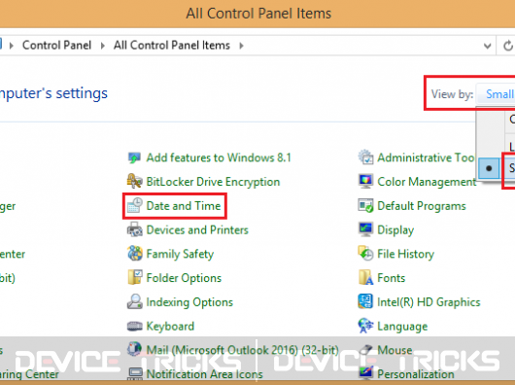
Task: Click the Fonts folder icon
Action: (x=365, y=278)
